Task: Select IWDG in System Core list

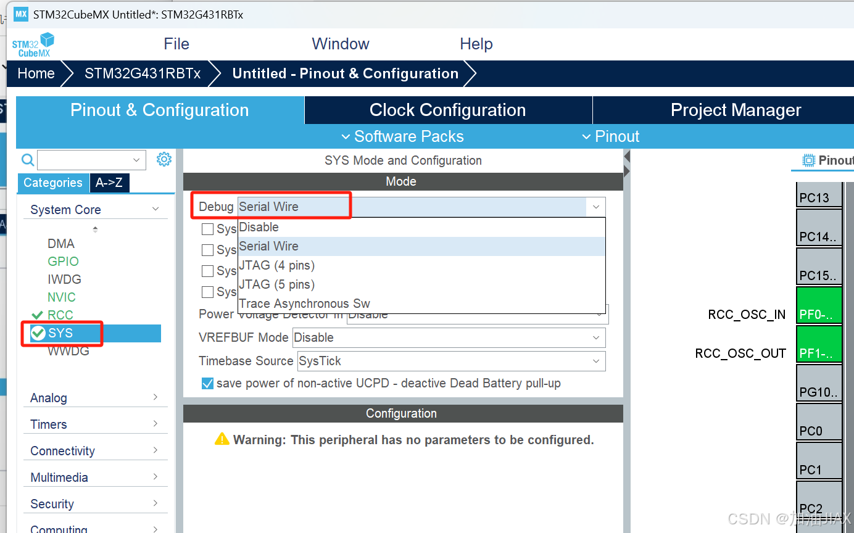Action: point(64,279)
